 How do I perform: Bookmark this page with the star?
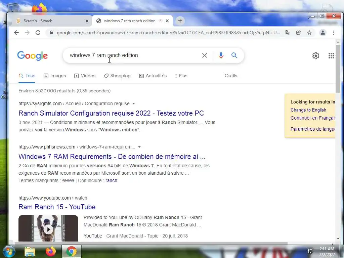(309, 33)
